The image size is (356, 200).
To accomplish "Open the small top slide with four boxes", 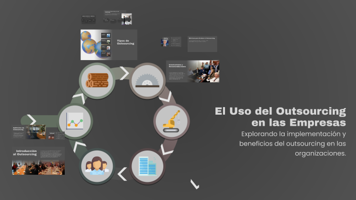I will pos(88,20).
